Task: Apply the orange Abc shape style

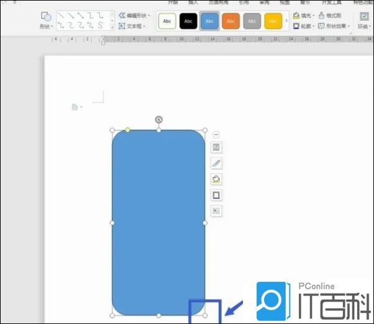Action: (x=230, y=21)
